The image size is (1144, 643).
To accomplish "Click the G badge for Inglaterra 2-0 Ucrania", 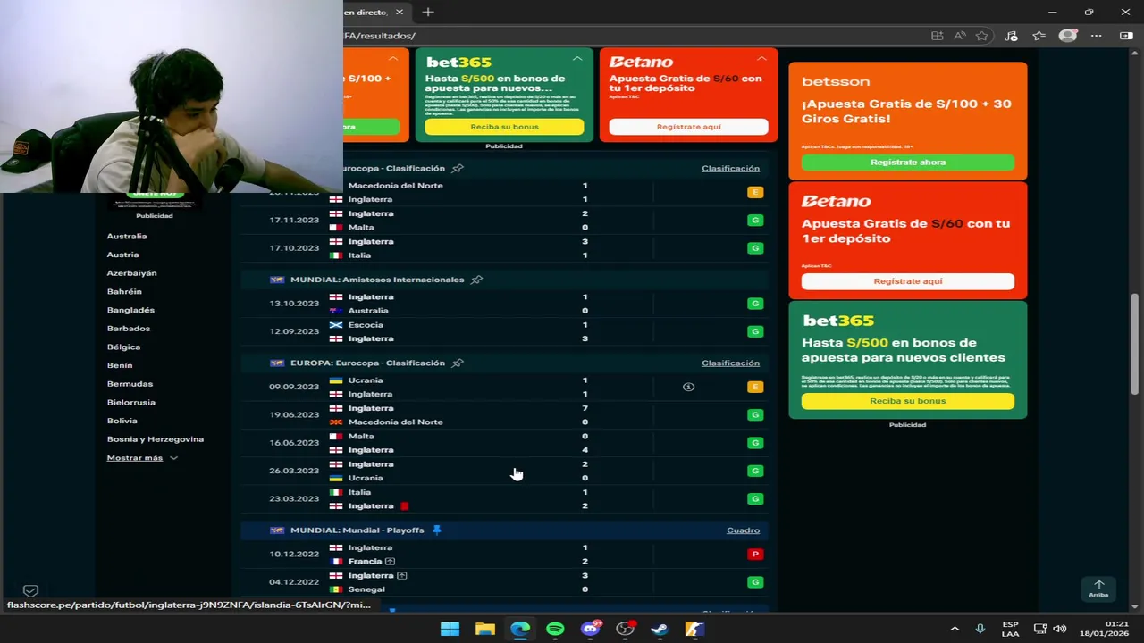I will (x=755, y=471).
